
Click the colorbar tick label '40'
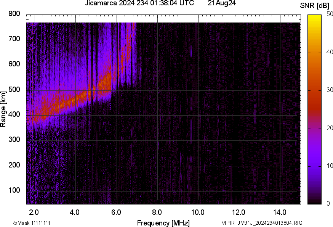[x=330, y=52]
